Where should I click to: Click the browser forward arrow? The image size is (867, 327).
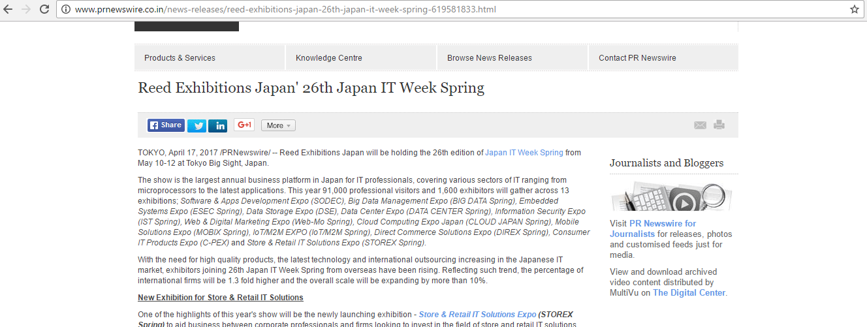(27, 9)
